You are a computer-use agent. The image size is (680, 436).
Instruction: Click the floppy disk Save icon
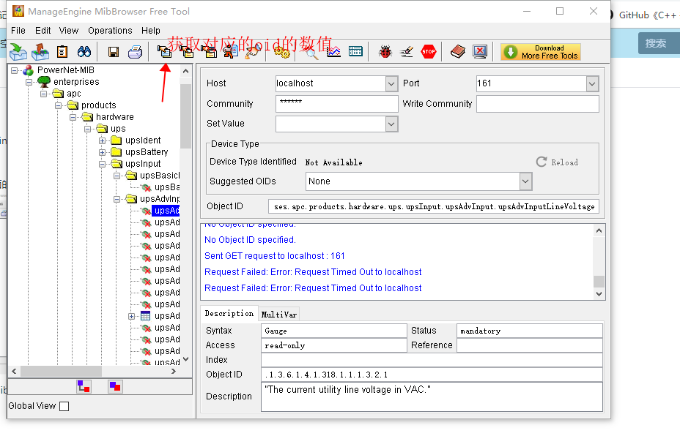point(114,53)
